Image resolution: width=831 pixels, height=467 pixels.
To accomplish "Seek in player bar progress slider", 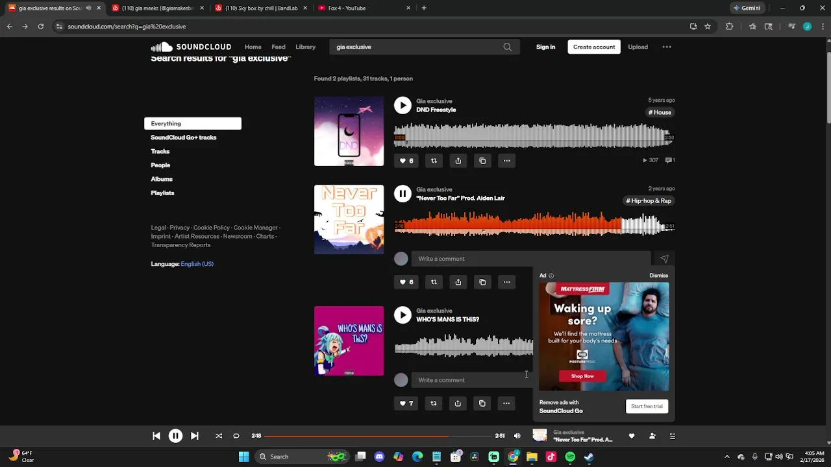I will coord(378,436).
